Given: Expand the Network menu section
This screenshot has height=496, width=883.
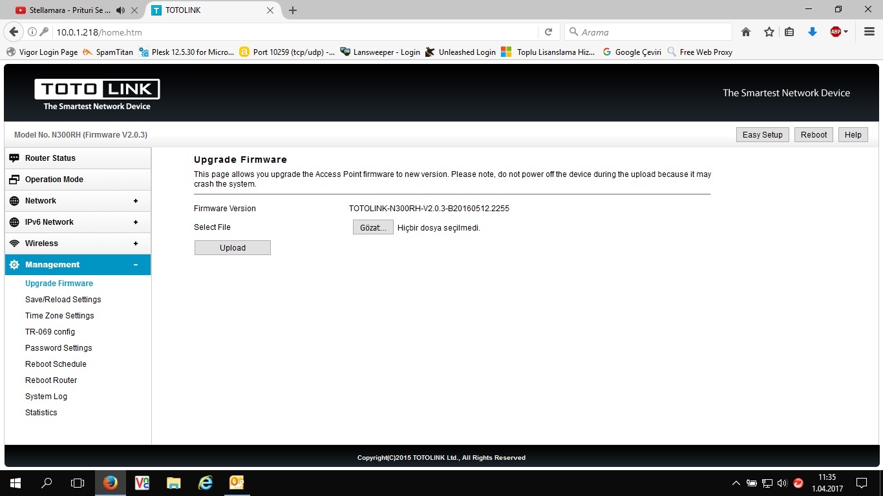Looking at the screenshot, I should [135, 201].
